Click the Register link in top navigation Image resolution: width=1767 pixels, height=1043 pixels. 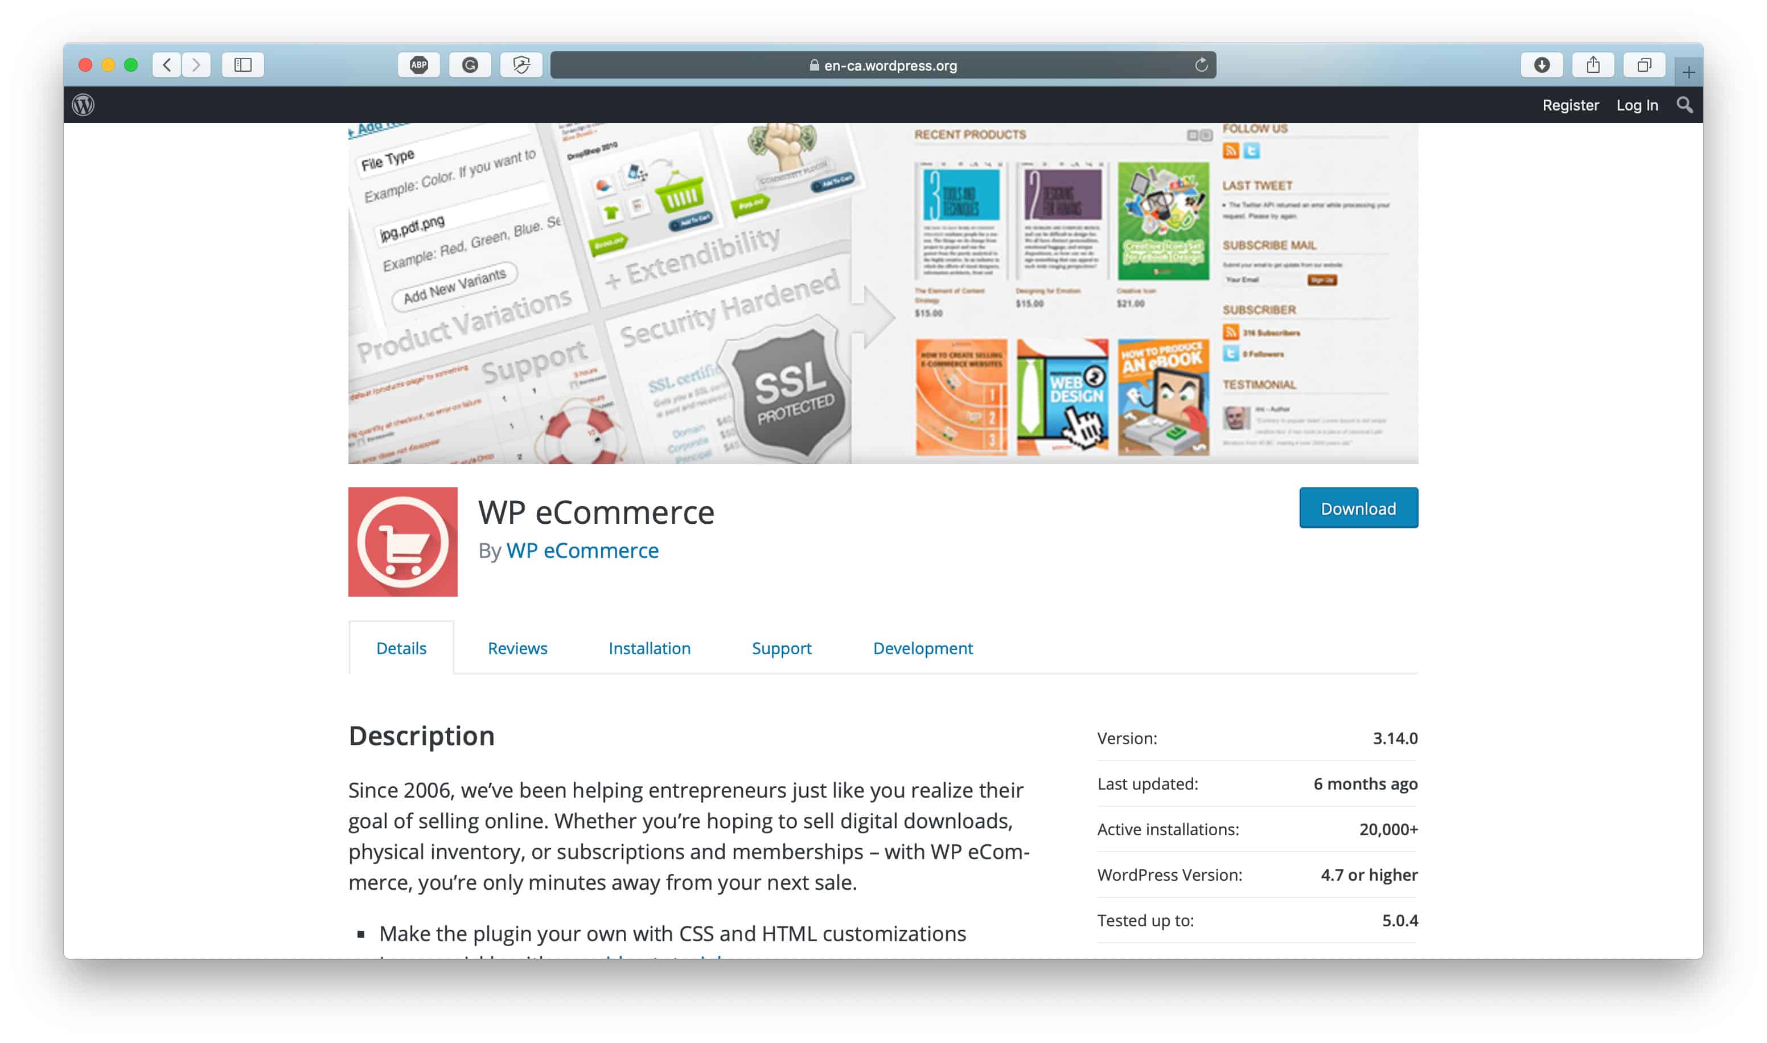(x=1568, y=105)
